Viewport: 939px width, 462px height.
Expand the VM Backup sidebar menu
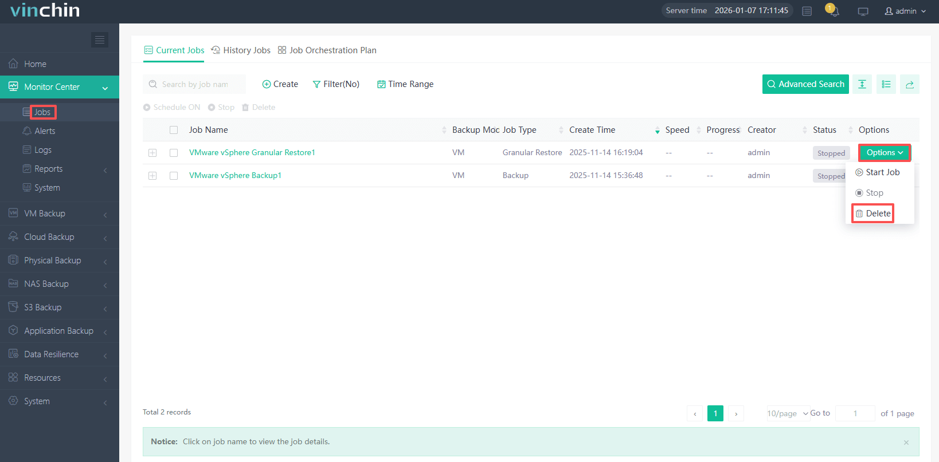[x=60, y=214]
